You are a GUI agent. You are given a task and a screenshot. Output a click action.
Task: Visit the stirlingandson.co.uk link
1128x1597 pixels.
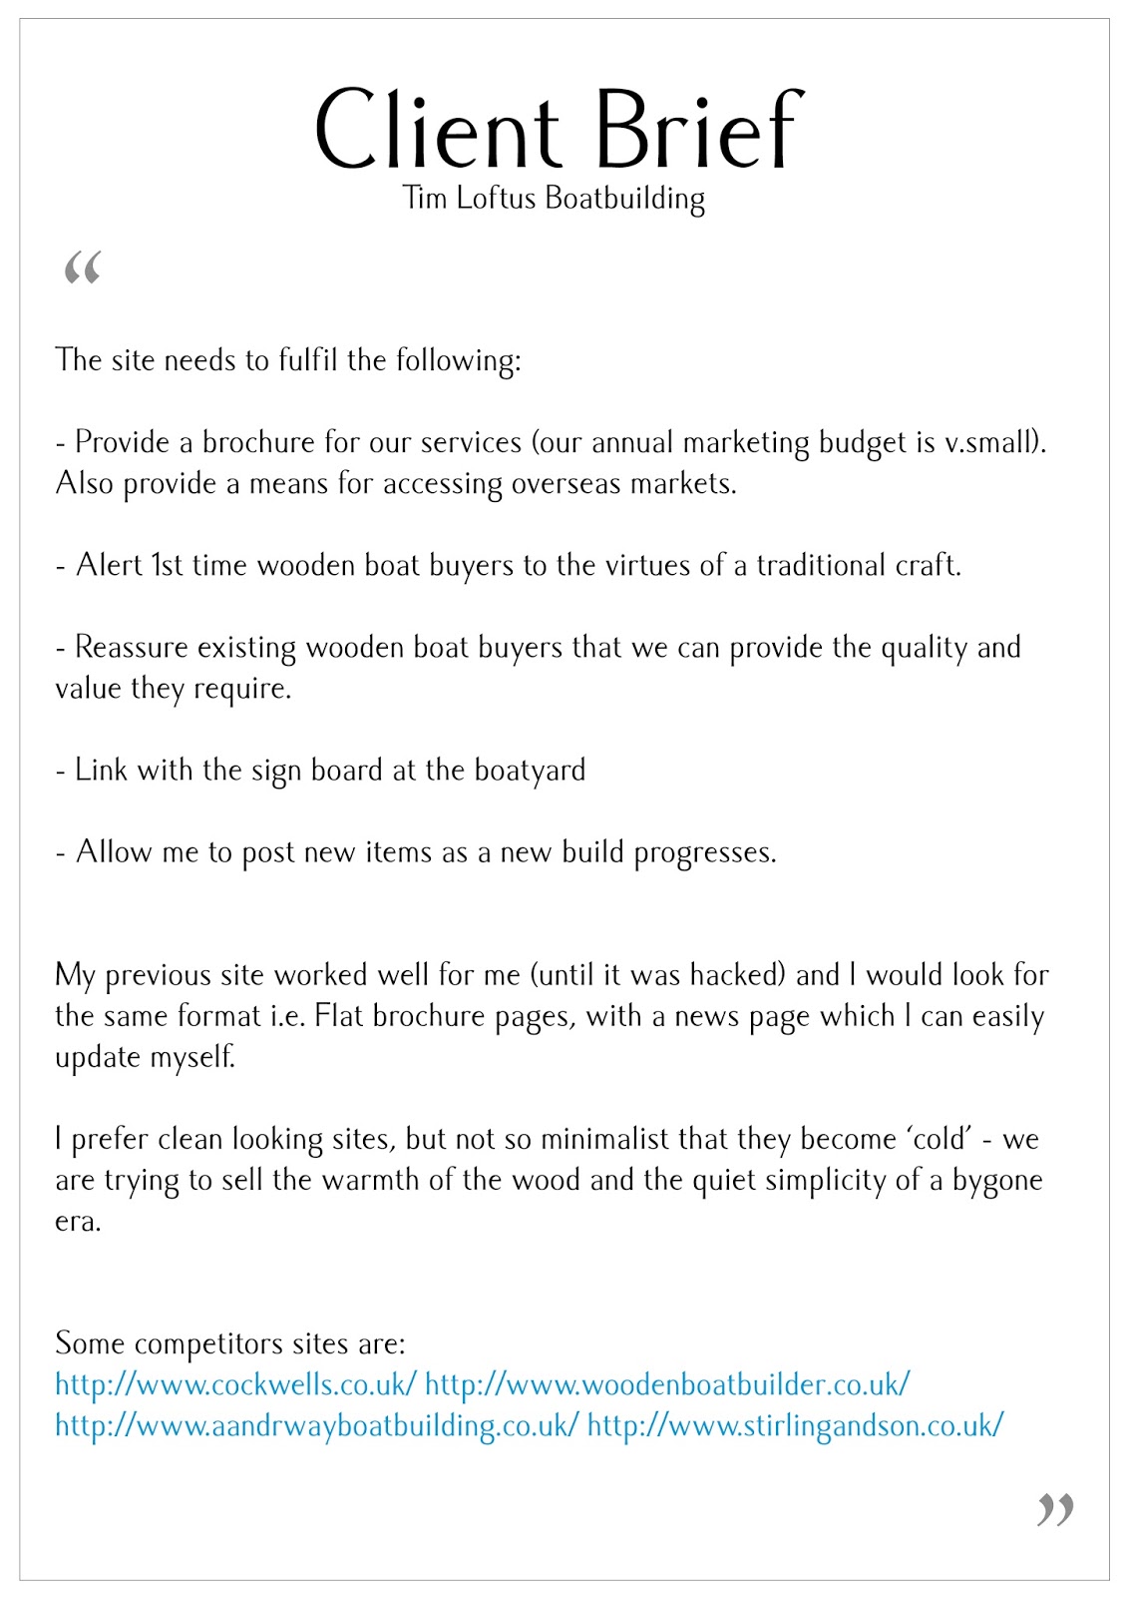(x=795, y=1425)
